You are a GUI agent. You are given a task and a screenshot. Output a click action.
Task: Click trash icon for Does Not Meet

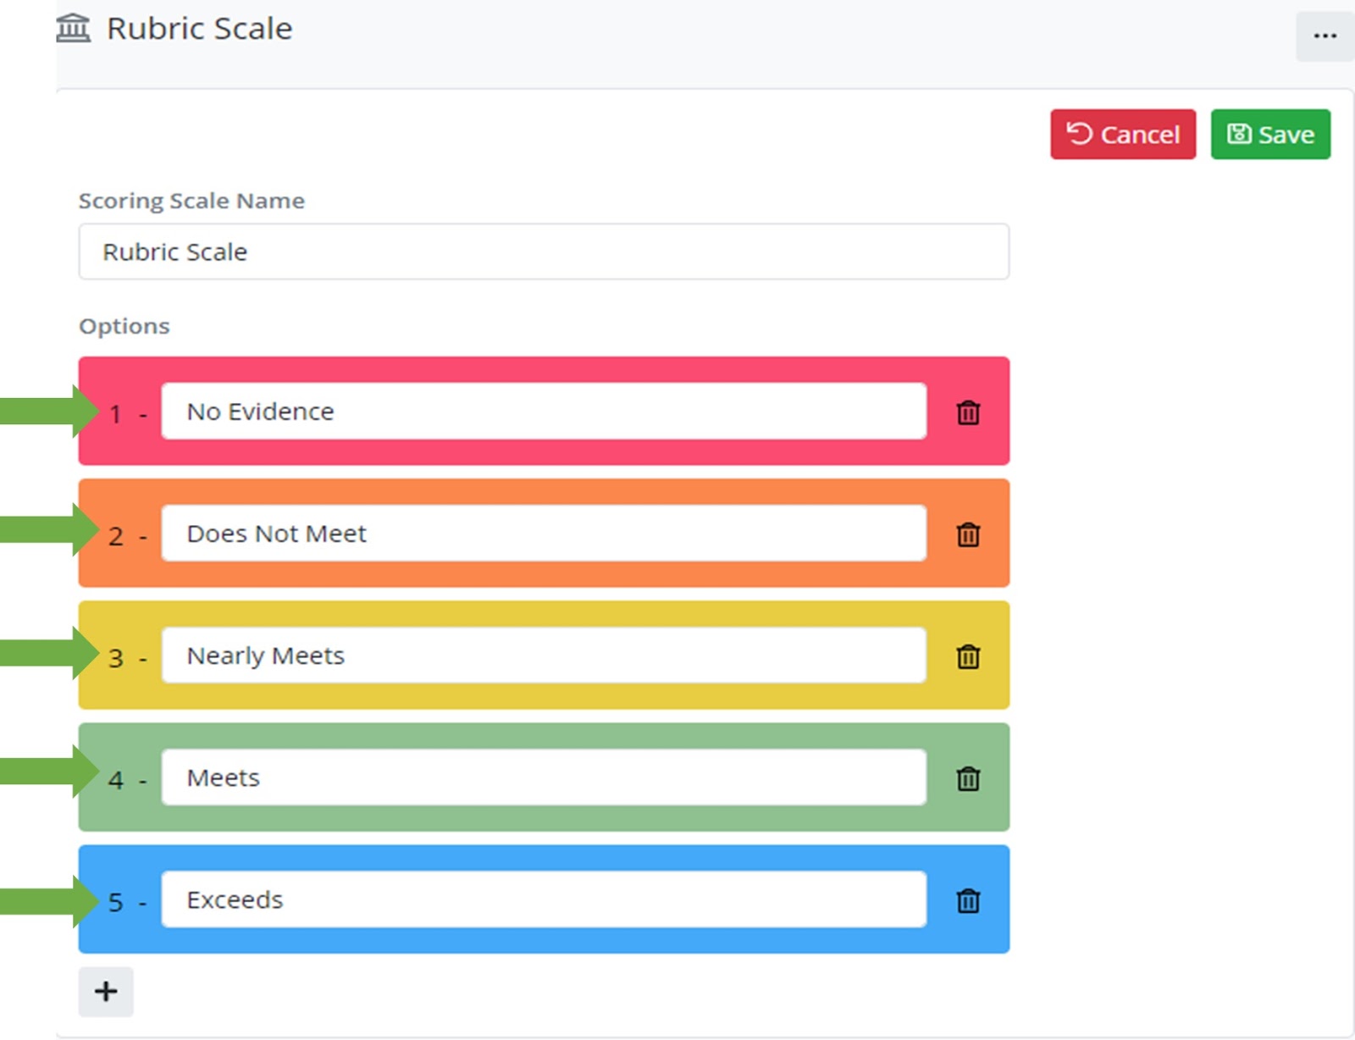968,534
